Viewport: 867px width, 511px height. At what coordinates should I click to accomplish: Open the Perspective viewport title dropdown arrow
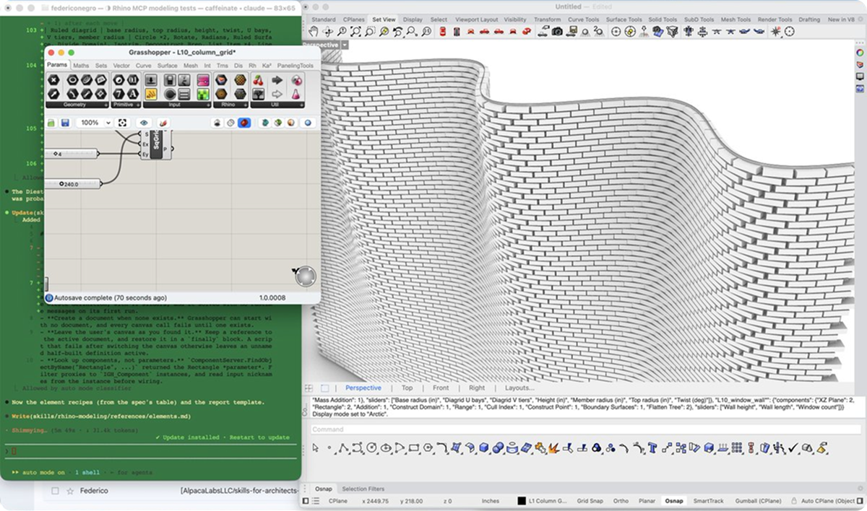[345, 45]
